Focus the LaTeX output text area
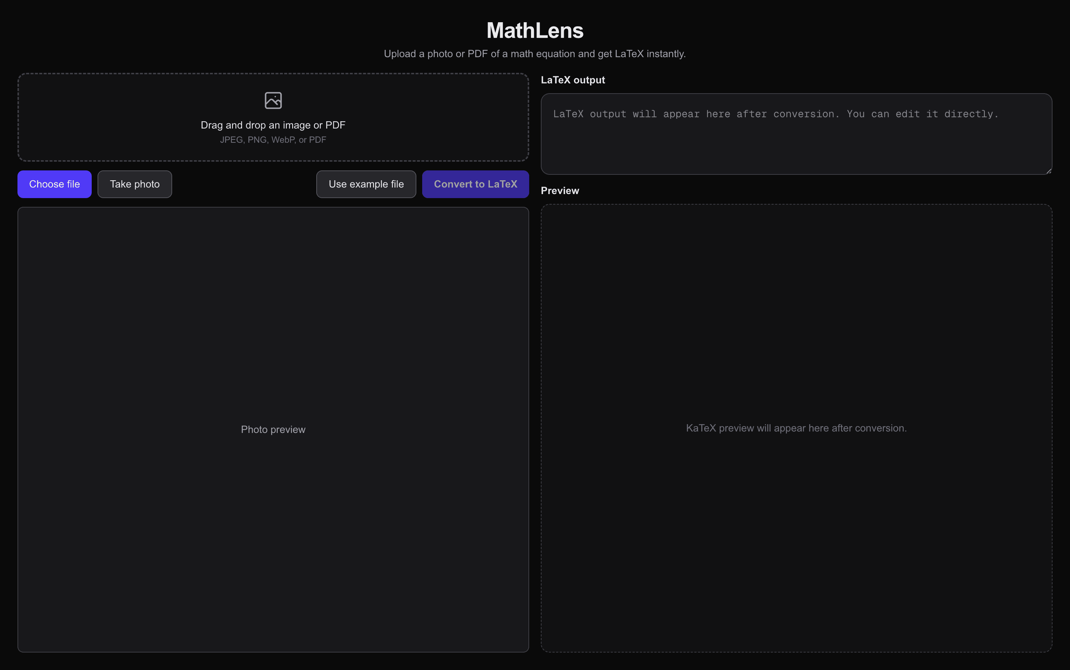The image size is (1070, 670). [796, 134]
